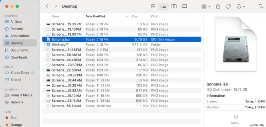This screenshot has width=266, height=127.
Task: Click the ISO Disk Image kind cell
Action: pyautogui.click(x=163, y=40)
